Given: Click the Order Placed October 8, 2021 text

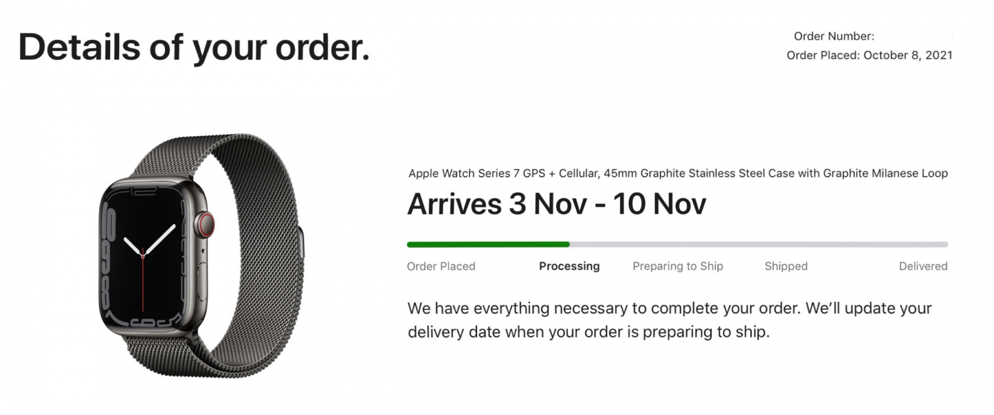Looking at the screenshot, I should coord(869,55).
